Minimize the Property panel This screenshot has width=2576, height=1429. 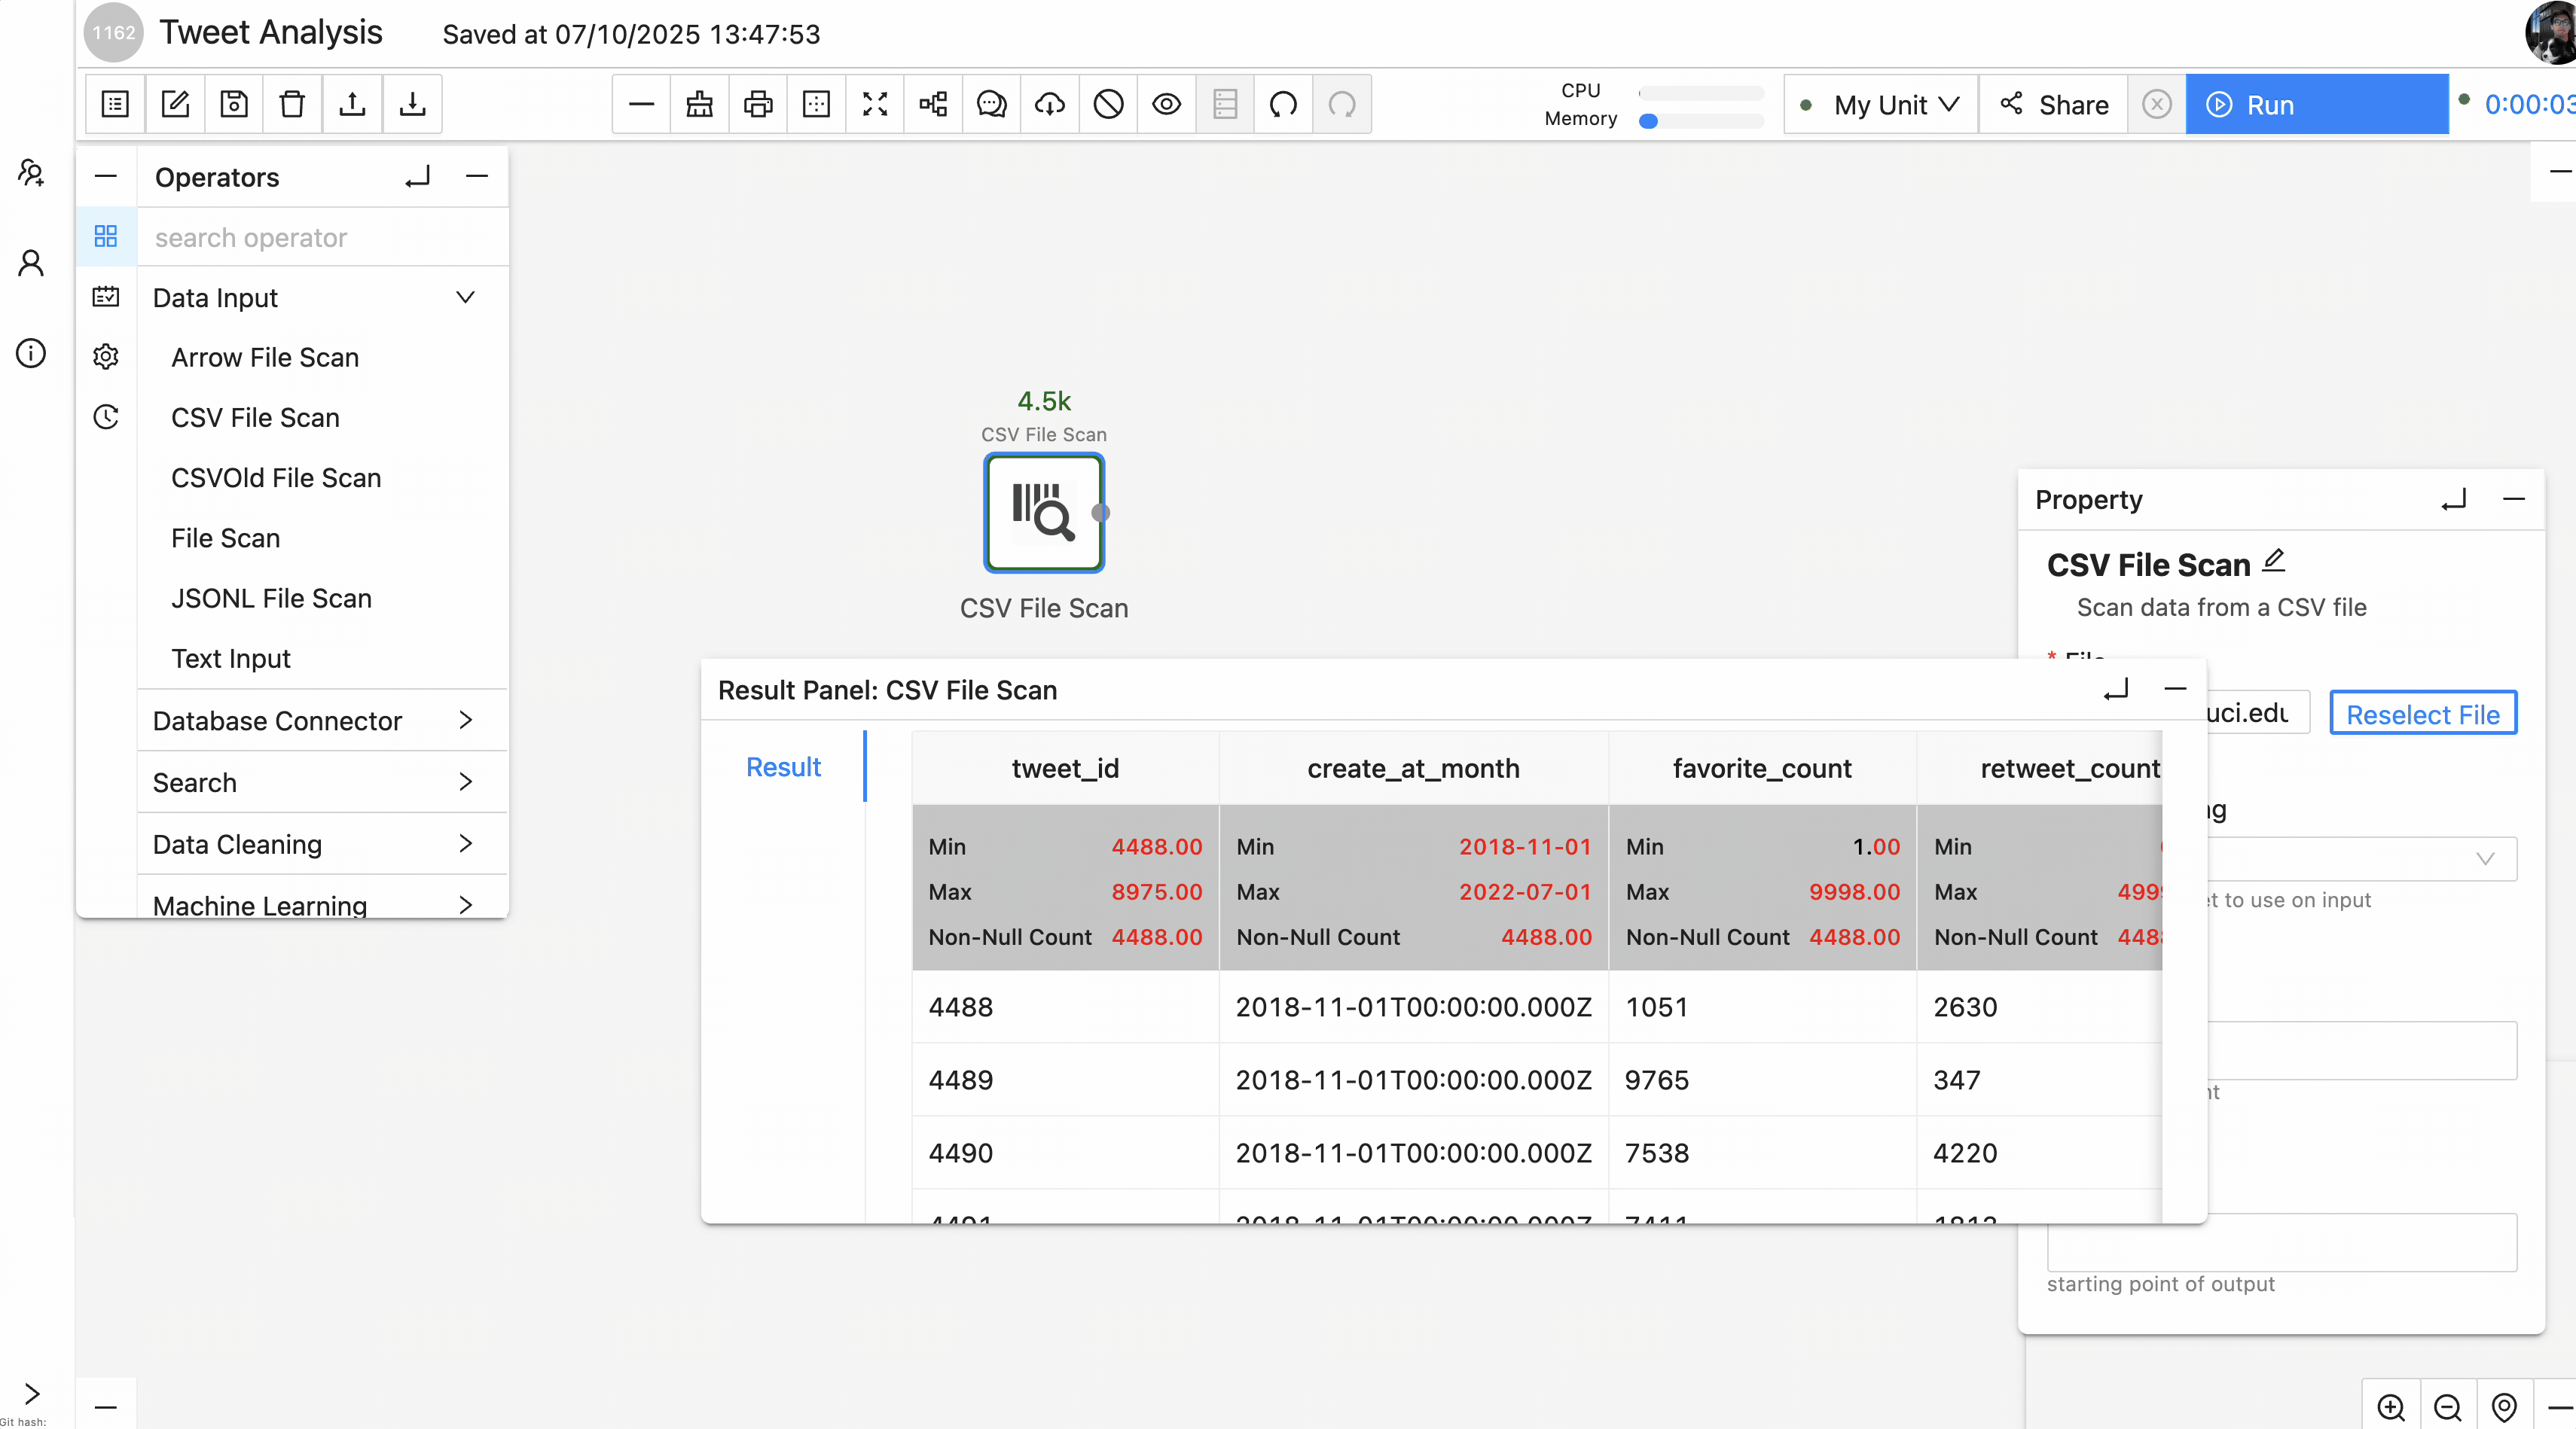tap(2513, 498)
